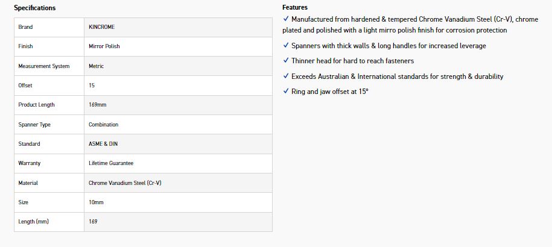552x247 pixels.
Task: Select the Combination spanner type value
Action: tap(104, 125)
